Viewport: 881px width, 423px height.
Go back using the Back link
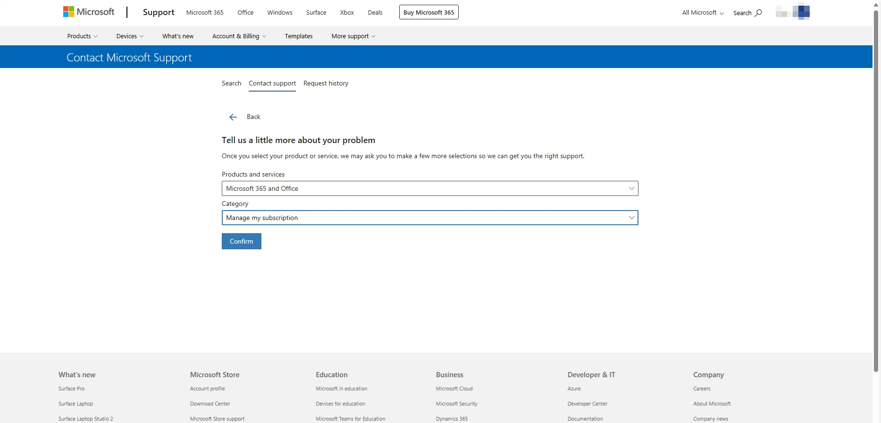click(253, 117)
